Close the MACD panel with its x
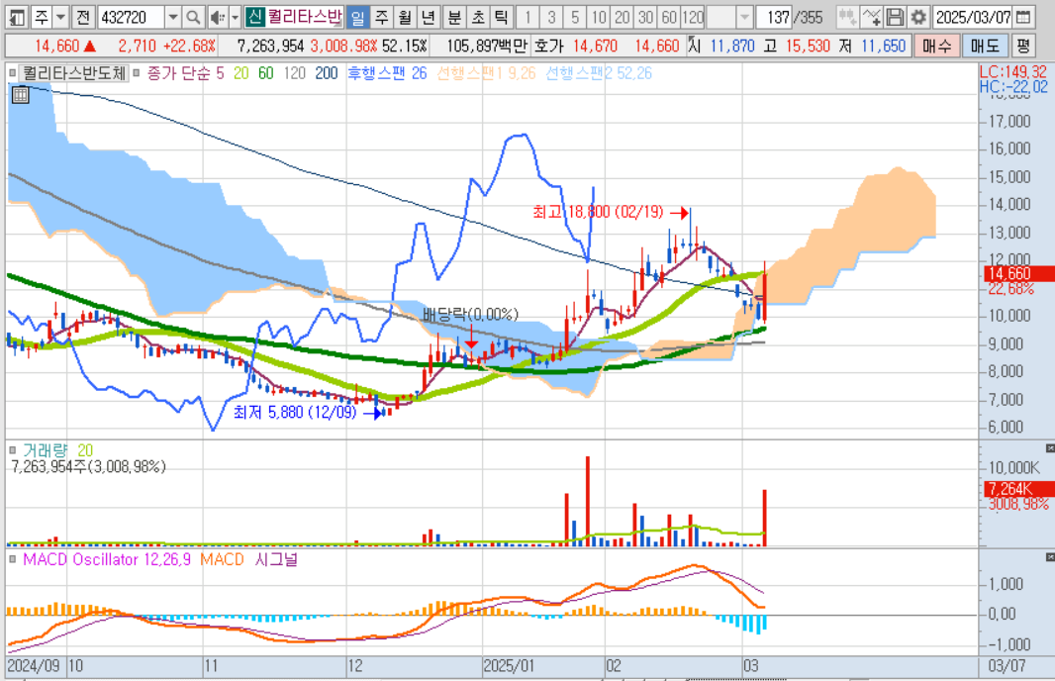The height and width of the screenshot is (681, 1055). [1050, 557]
